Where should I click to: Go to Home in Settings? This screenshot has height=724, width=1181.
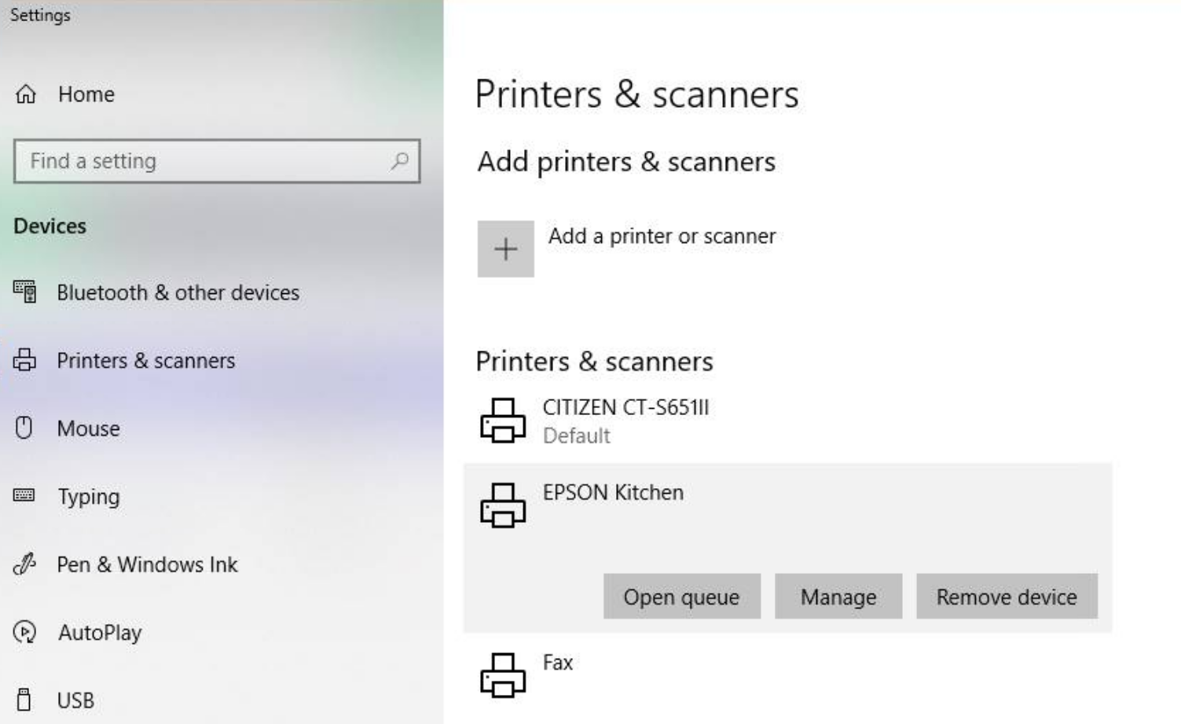(86, 94)
